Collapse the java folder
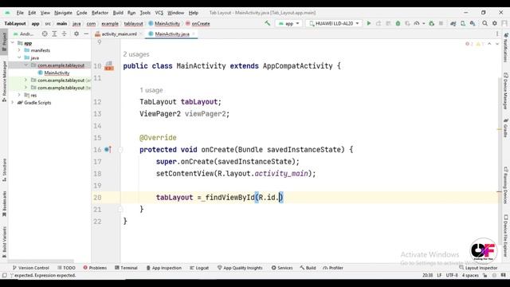This screenshot has height=287, width=510. click(x=19, y=58)
